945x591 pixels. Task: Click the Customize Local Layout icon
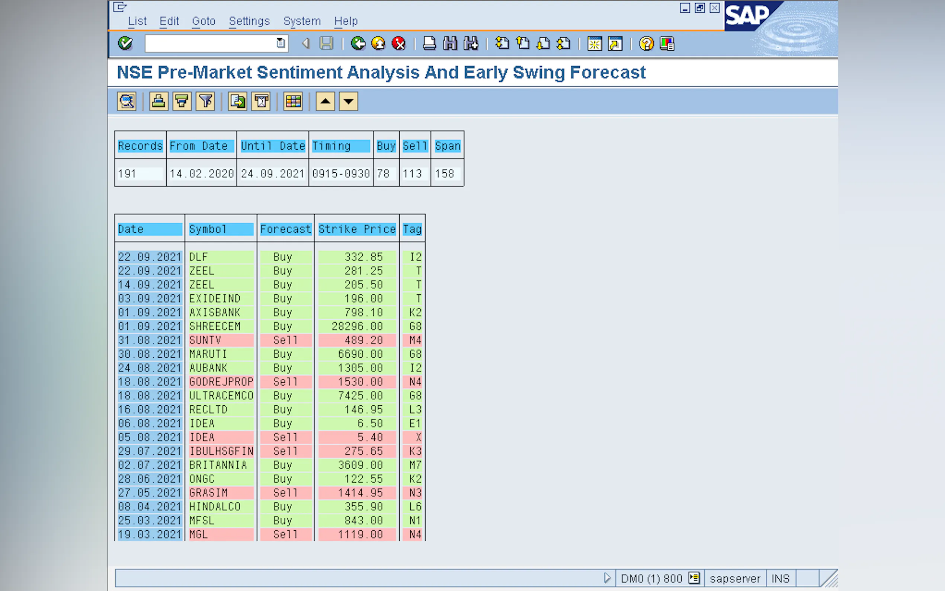coord(667,44)
